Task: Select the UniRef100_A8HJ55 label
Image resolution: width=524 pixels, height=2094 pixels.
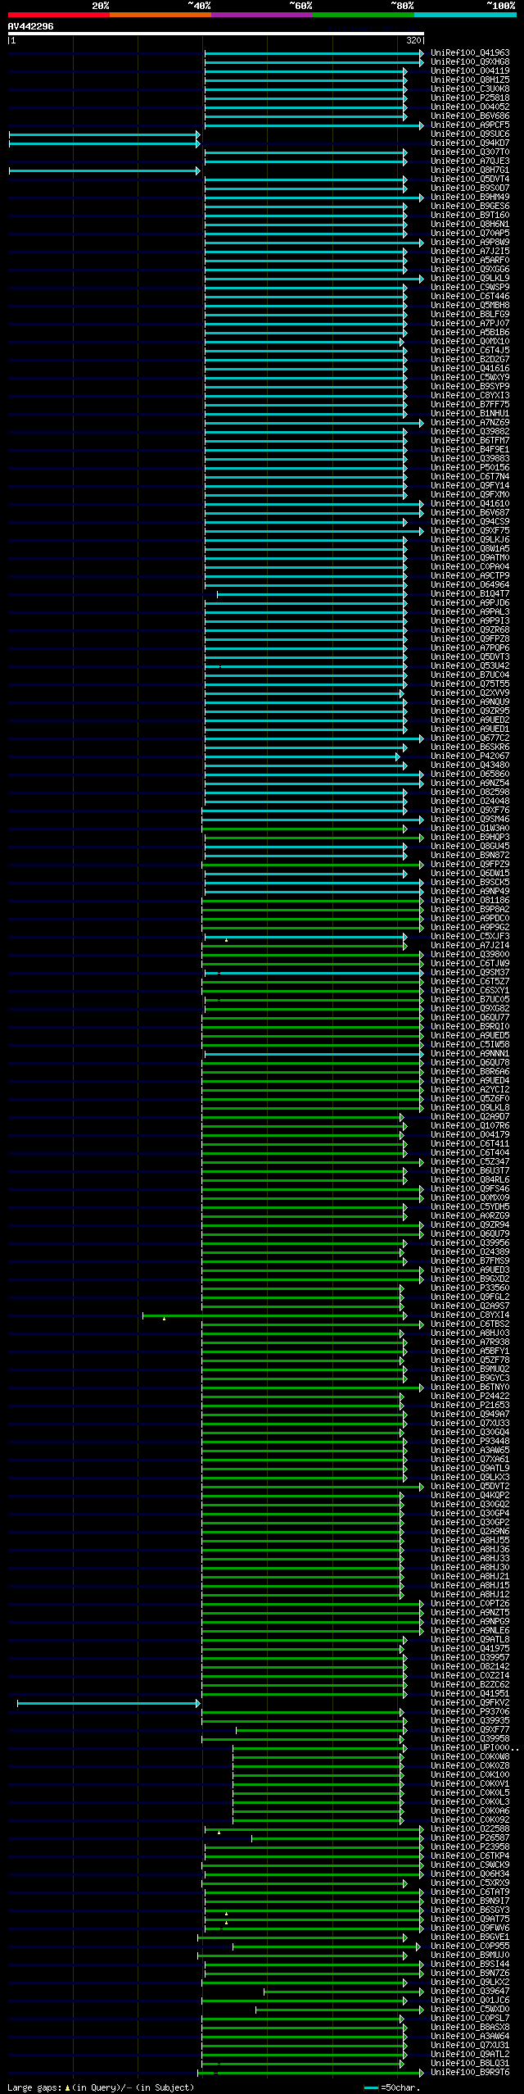Action: click(x=470, y=1541)
